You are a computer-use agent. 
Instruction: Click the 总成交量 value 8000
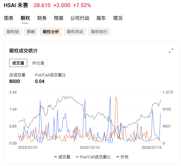pyautogui.click(x=15, y=81)
